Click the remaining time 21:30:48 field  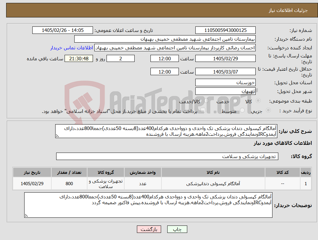79,59
